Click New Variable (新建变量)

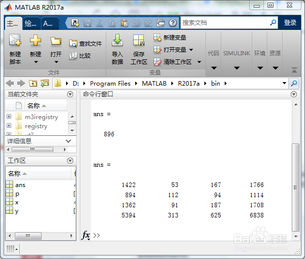pyautogui.click(x=170, y=38)
